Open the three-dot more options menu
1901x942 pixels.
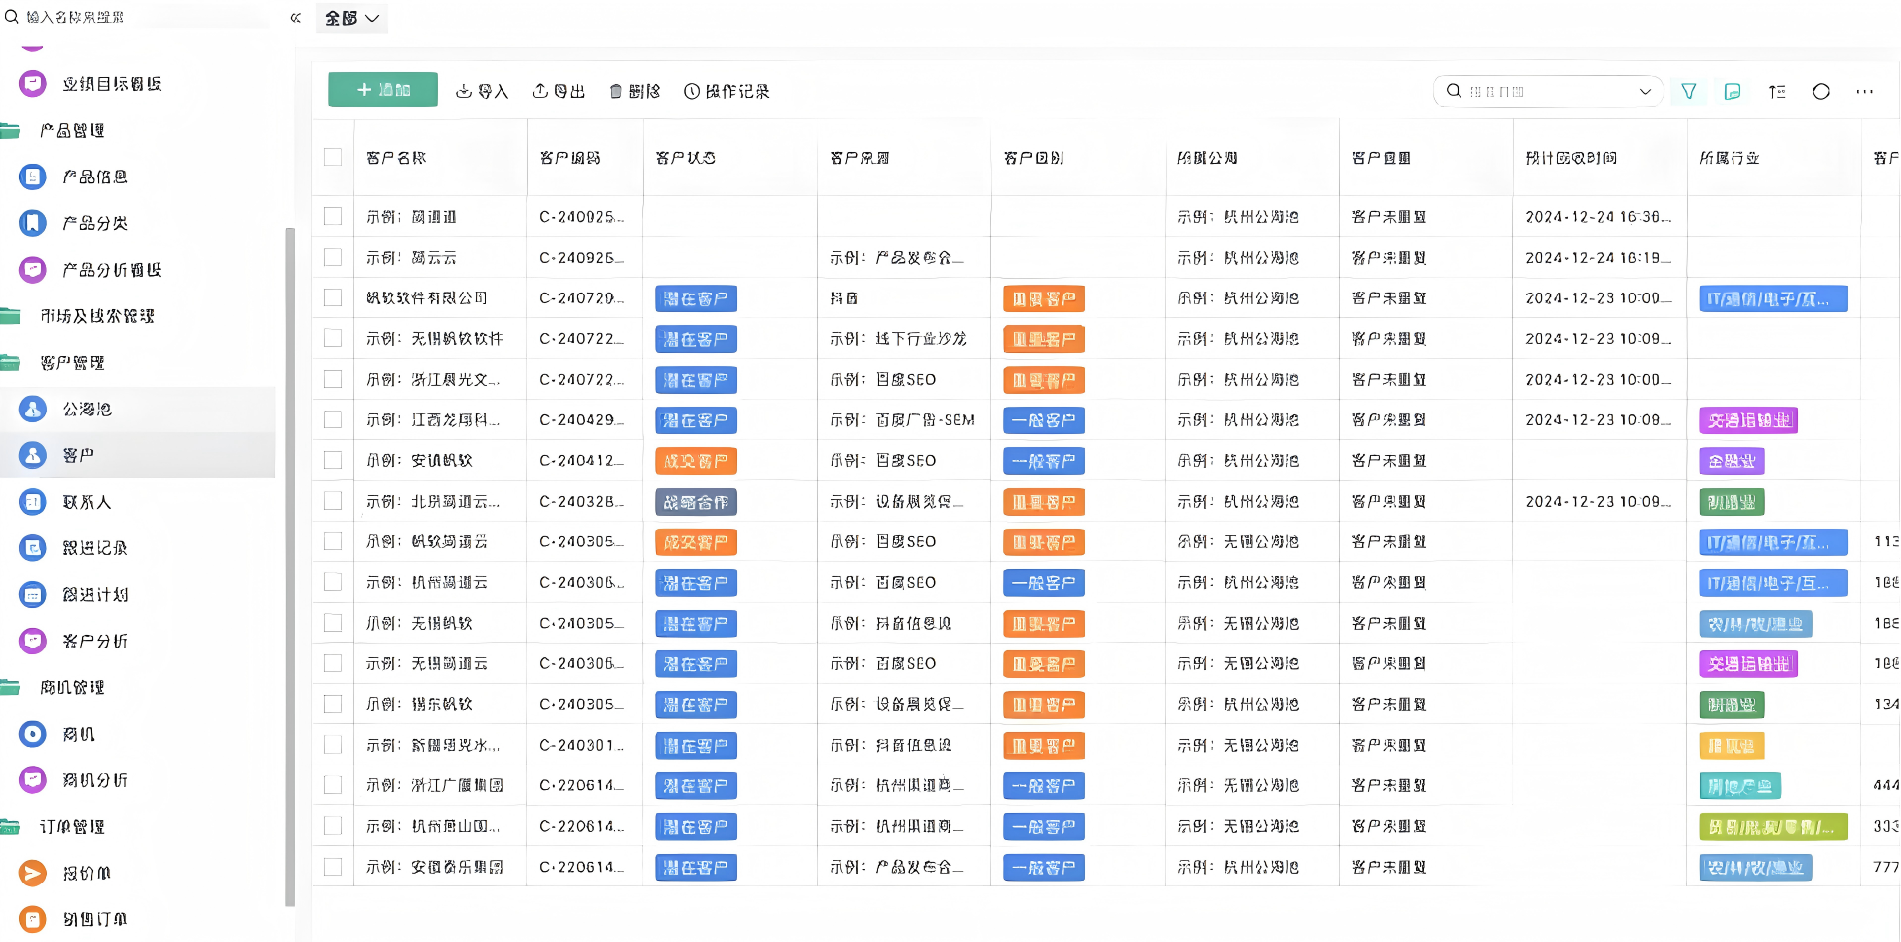[x=1865, y=91]
